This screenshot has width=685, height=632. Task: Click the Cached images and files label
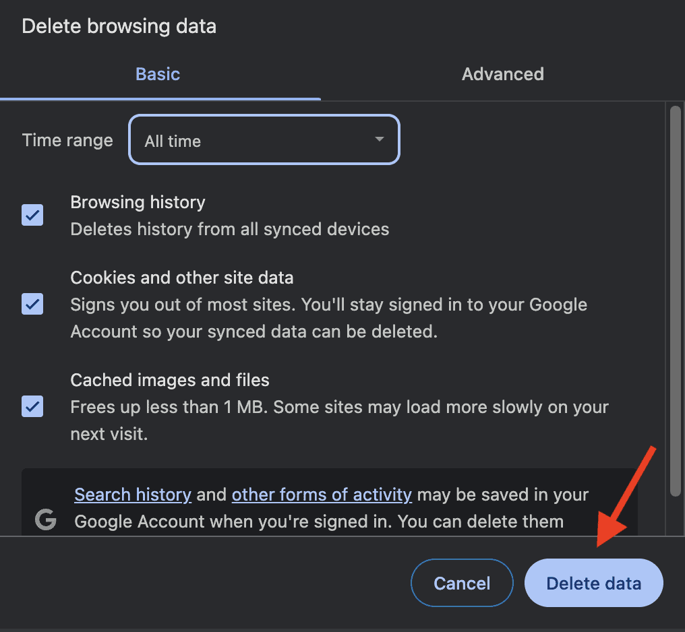coord(170,380)
